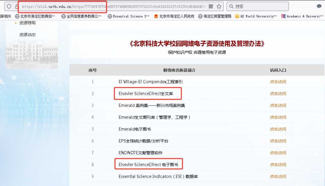This screenshot has width=325, height=186.
Task: Open bookmark 全民信息素养教育公…
Action: pyautogui.click(x=82, y=16)
